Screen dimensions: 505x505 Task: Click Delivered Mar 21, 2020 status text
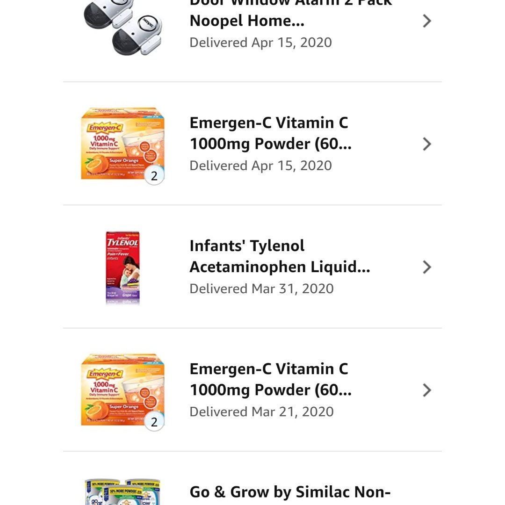(x=261, y=411)
